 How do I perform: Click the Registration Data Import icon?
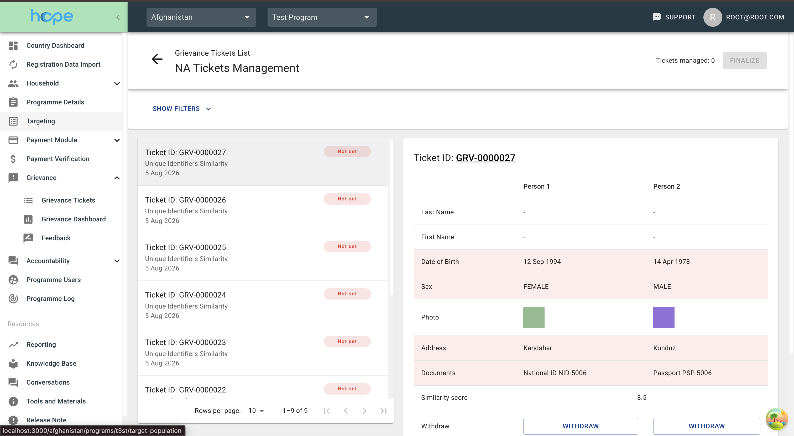click(13, 64)
